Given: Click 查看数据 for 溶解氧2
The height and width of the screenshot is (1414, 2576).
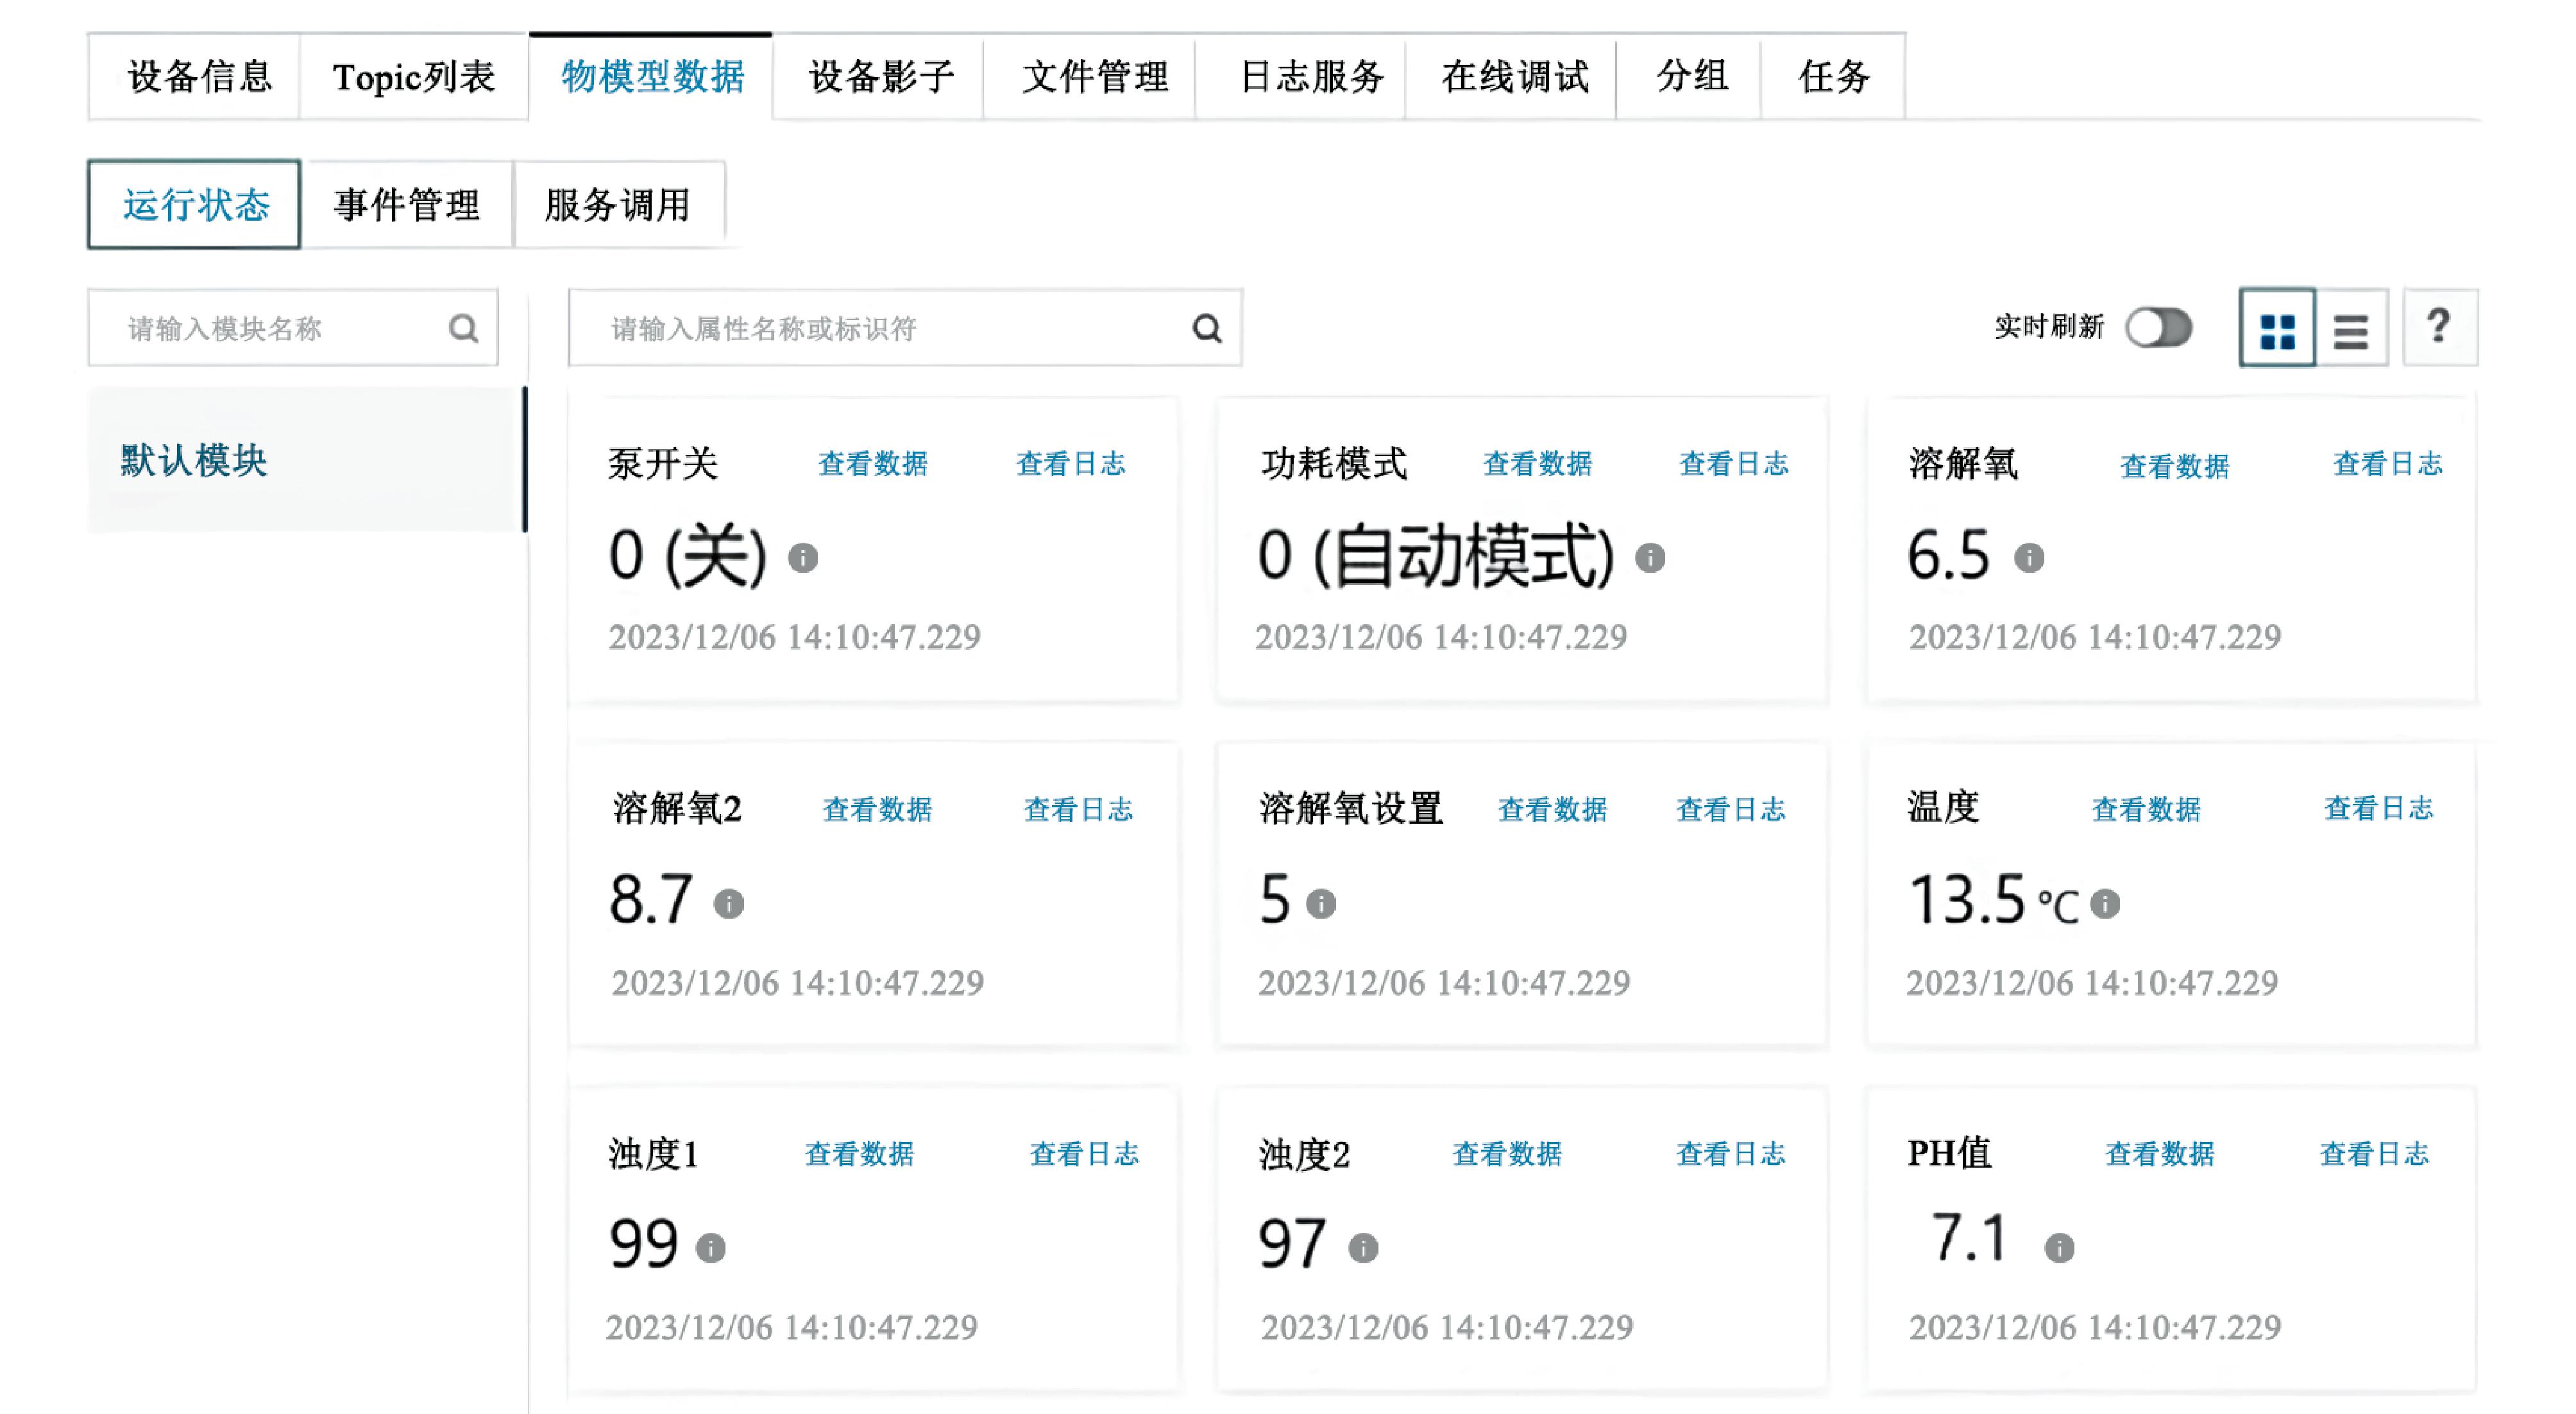Looking at the screenshot, I should point(877,809).
